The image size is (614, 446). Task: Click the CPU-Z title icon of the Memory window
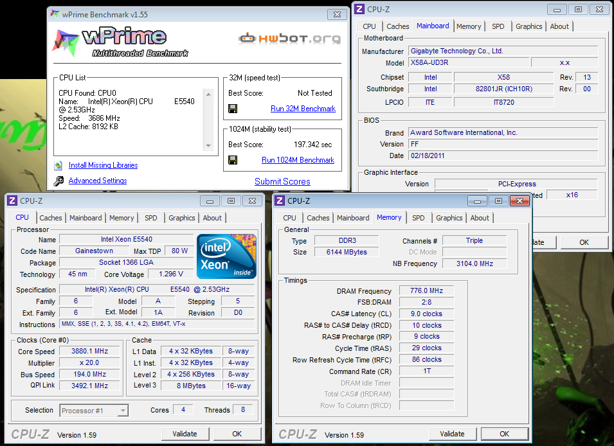click(x=280, y=201)
